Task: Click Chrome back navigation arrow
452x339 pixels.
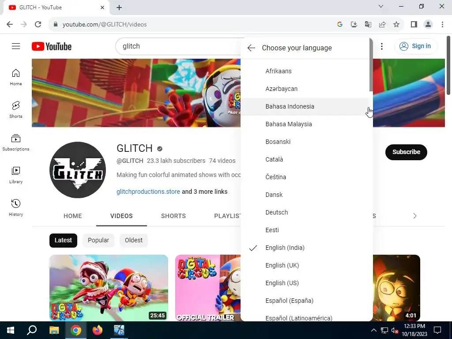Action: pyautogui.click(x=10, y=24)
